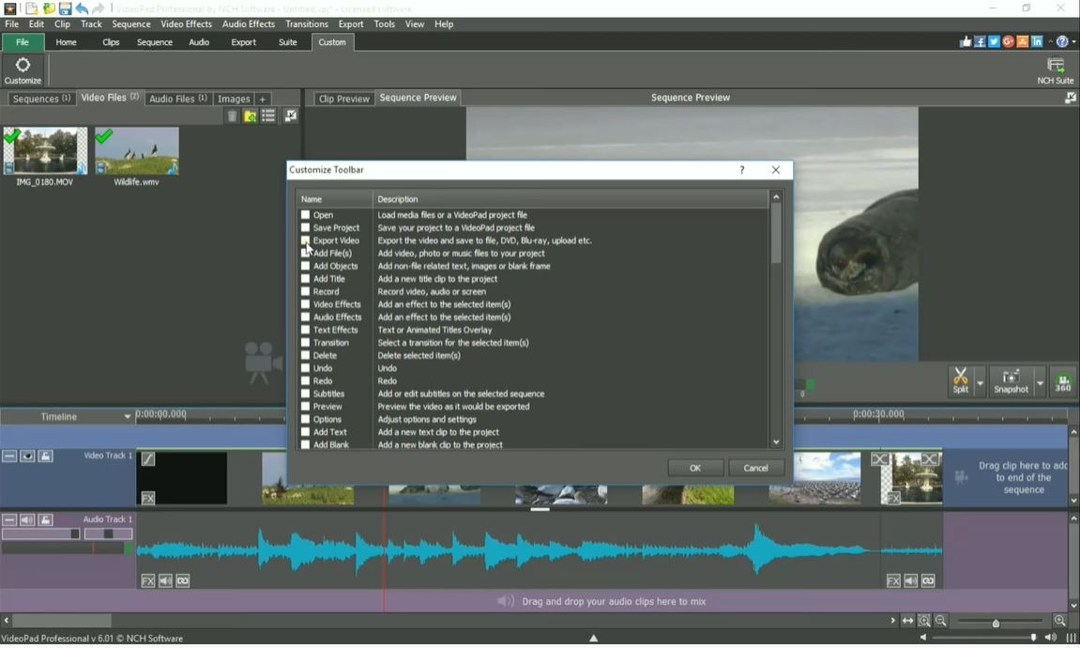Tick the Video Effects checkbox
Image resolution: width=1080 pixels, height=648 pixels.
(305, 304)
